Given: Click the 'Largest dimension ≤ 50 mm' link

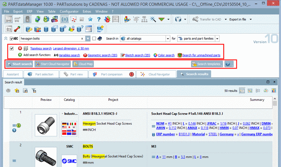Looking at the screenshot, I should [x=71, y=49].
